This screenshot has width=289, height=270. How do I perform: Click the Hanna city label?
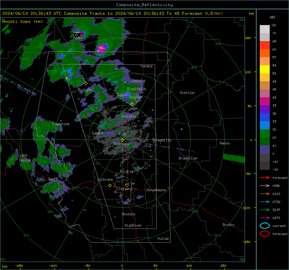click(x=224, y=143)
